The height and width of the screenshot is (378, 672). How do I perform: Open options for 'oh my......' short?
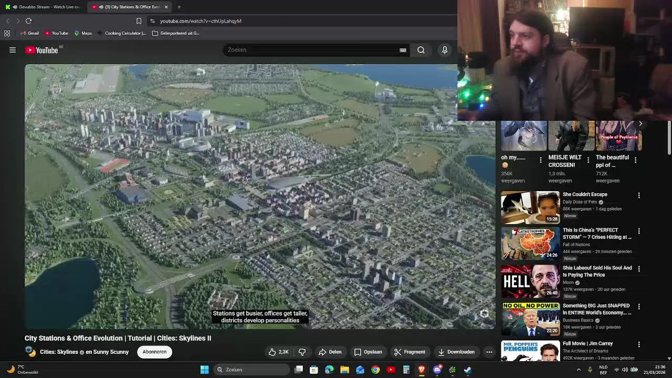pyautogui.click(x=540, y=160)
